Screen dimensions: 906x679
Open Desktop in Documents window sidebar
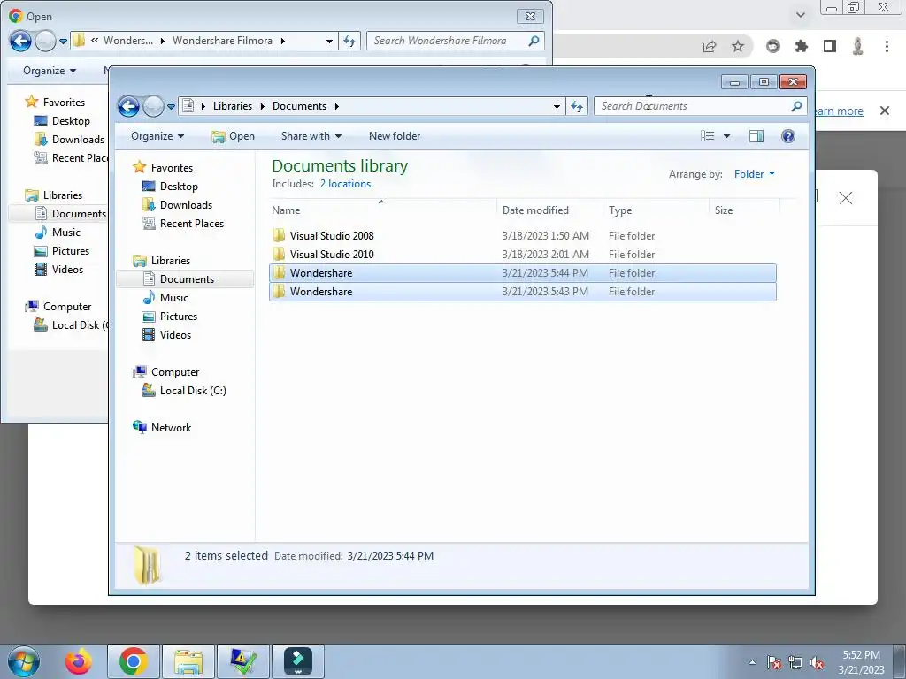(179, 187)
